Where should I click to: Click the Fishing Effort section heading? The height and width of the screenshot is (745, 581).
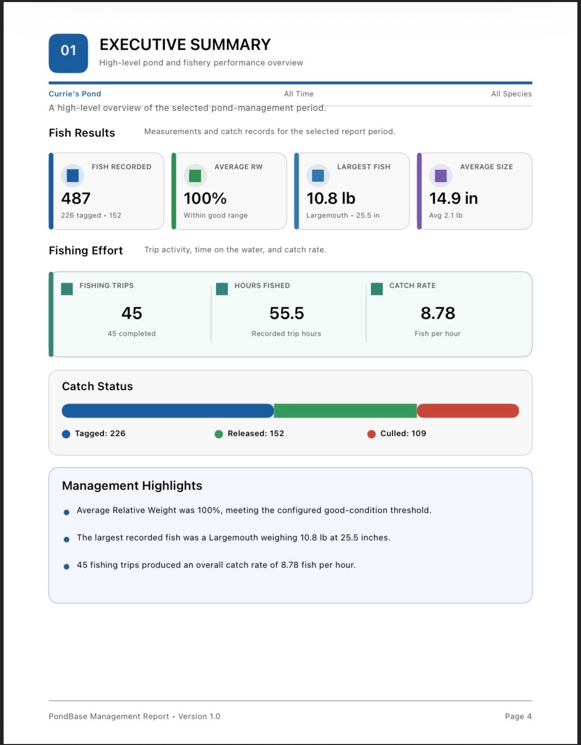click(x=86, y=251)
